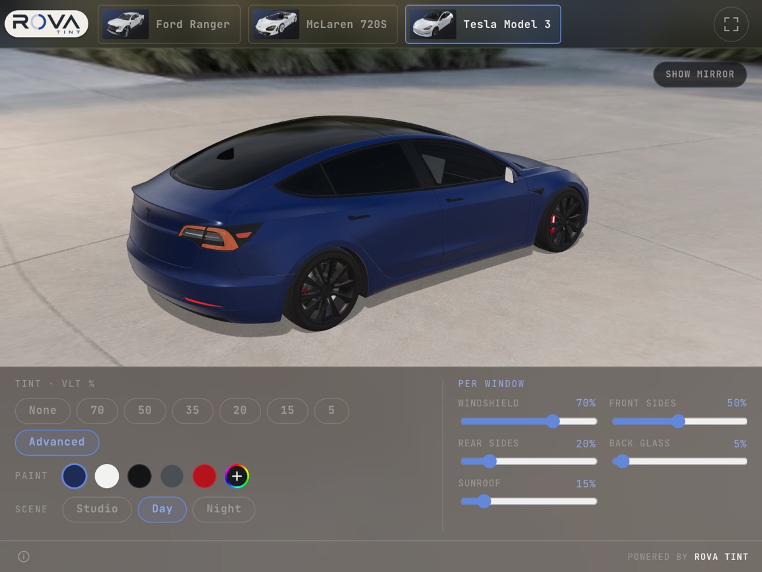Click the Rear Sides 20% value
This screenshot has width=762, height=572.
(585, 444)
